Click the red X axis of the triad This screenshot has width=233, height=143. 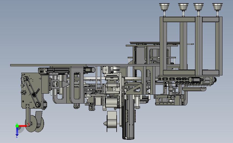[x=23, y=126]
